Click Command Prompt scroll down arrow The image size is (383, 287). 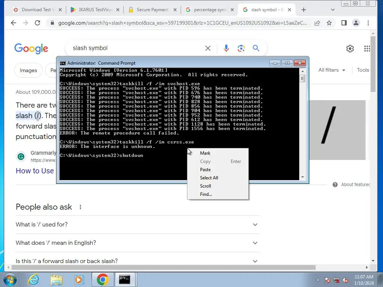point(302,177)
